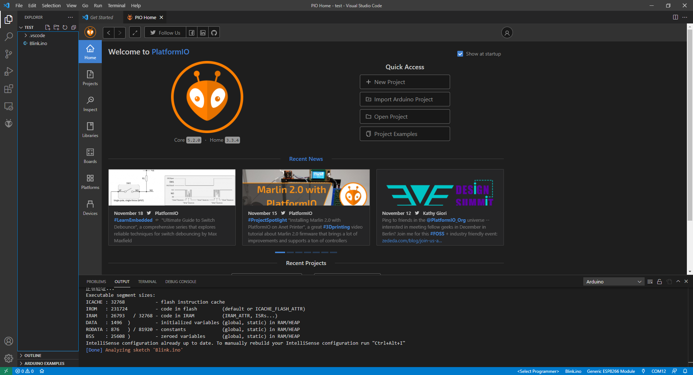Go back in PIO Home navigation

pos(109,33)
